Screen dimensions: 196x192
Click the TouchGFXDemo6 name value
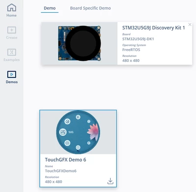pyautogui.click(x=61, y=171)
